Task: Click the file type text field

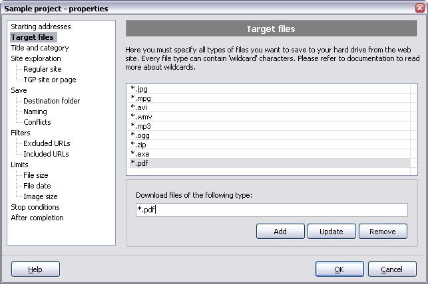Action: pyautogui.click(x=272, y=210)
